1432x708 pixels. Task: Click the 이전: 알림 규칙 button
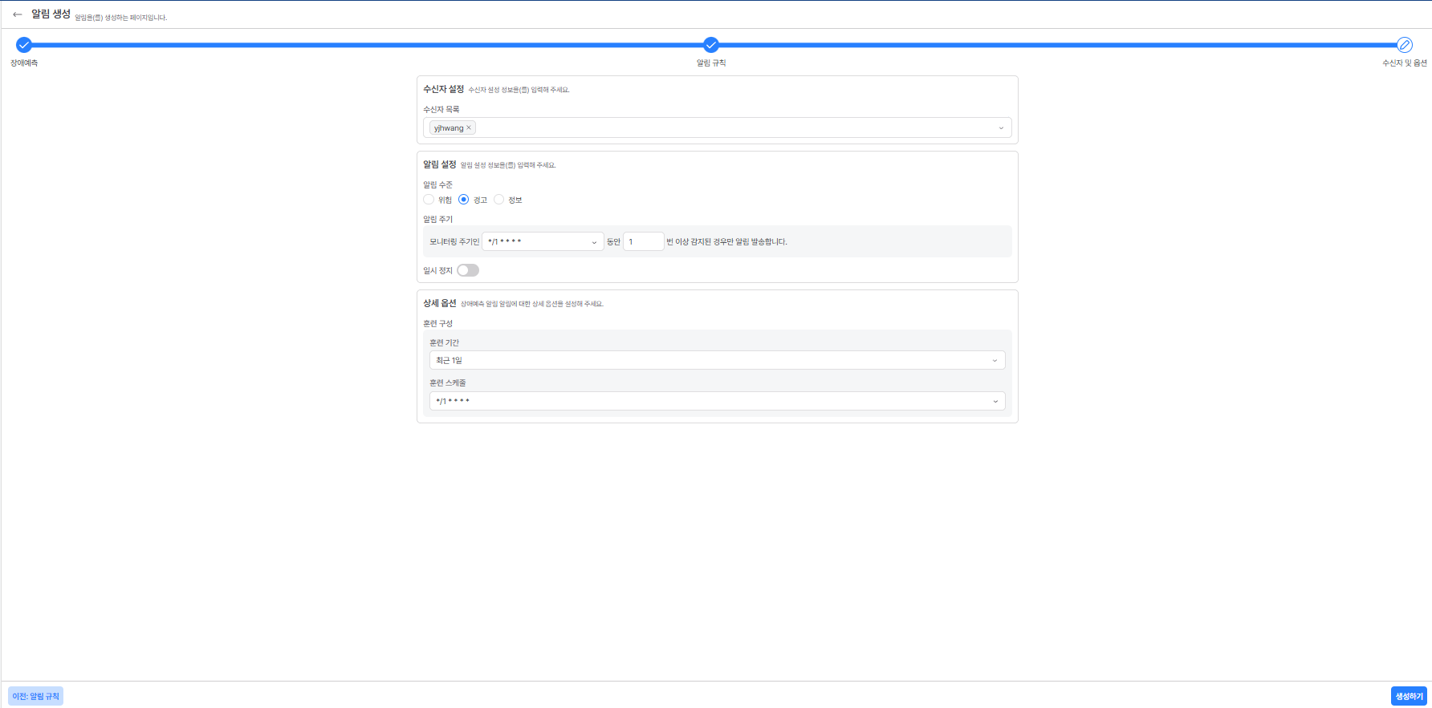(x=35, y=696)
